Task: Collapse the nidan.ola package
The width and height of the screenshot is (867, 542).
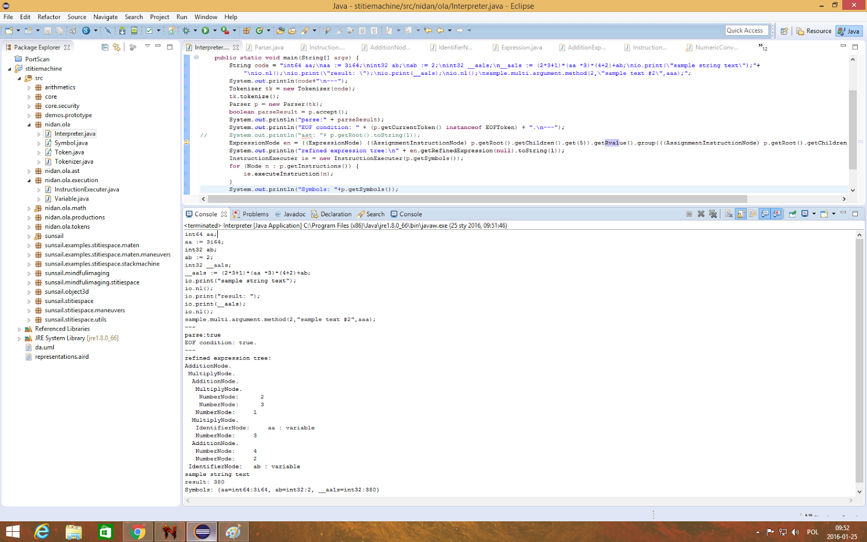Action: coord(29,125)
